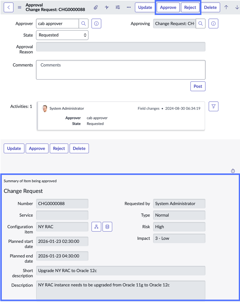This screenshot has width=240, height=302.
Task: Toggle the activity stream pulse icon
Action: pos(107,7)
